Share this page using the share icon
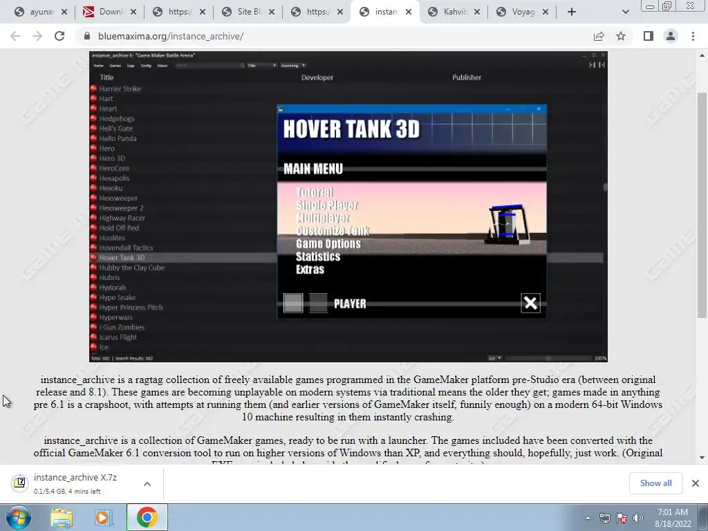708x531 pixels. (x=599, y=36)
